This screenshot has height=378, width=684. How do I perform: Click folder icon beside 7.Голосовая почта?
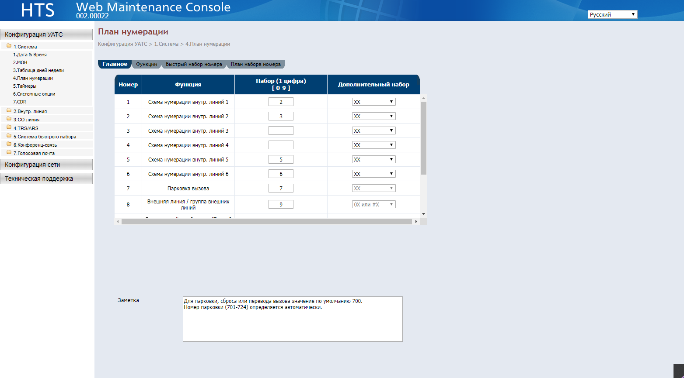(9, 152)
